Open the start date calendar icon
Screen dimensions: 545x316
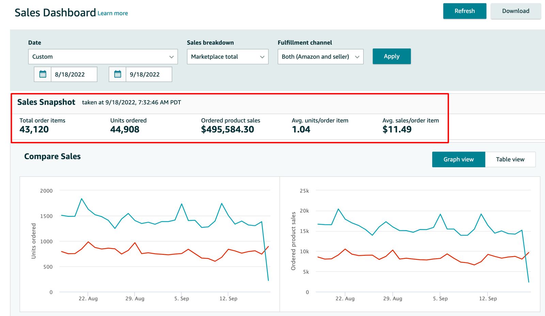(x=43, y=74)
